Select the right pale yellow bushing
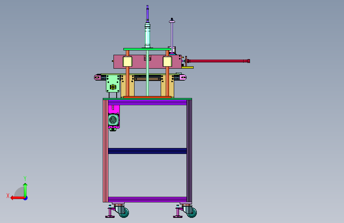Image resolution: width=344 pixels, height=223 pixels. (x=167, y=62)
